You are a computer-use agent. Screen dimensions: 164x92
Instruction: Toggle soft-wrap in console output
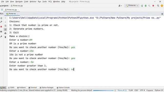point(5,26)
